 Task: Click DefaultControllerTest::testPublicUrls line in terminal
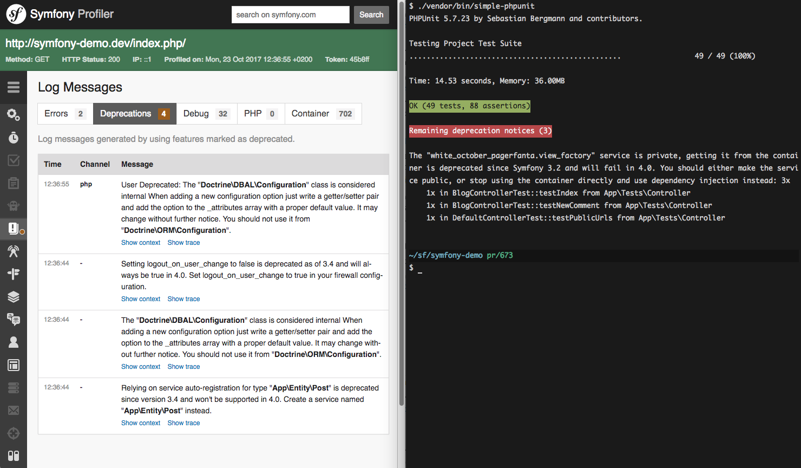(575, 218)
